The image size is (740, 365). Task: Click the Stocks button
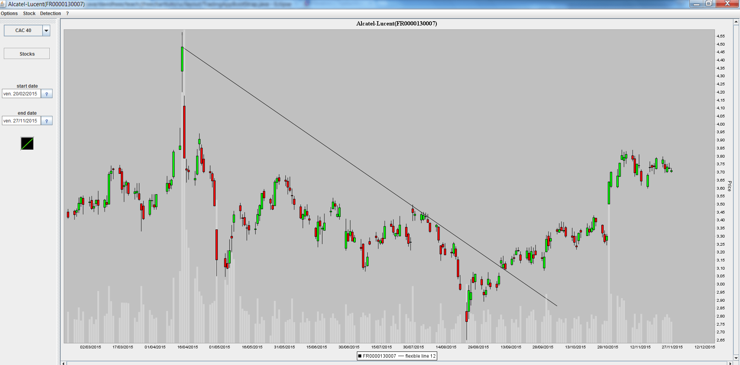[27, 54]
